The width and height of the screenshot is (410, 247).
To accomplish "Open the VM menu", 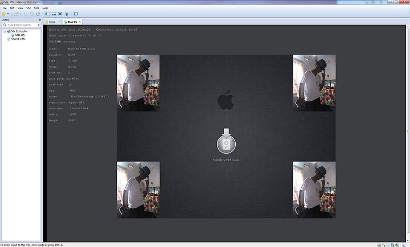I will [x=28, y=8].
